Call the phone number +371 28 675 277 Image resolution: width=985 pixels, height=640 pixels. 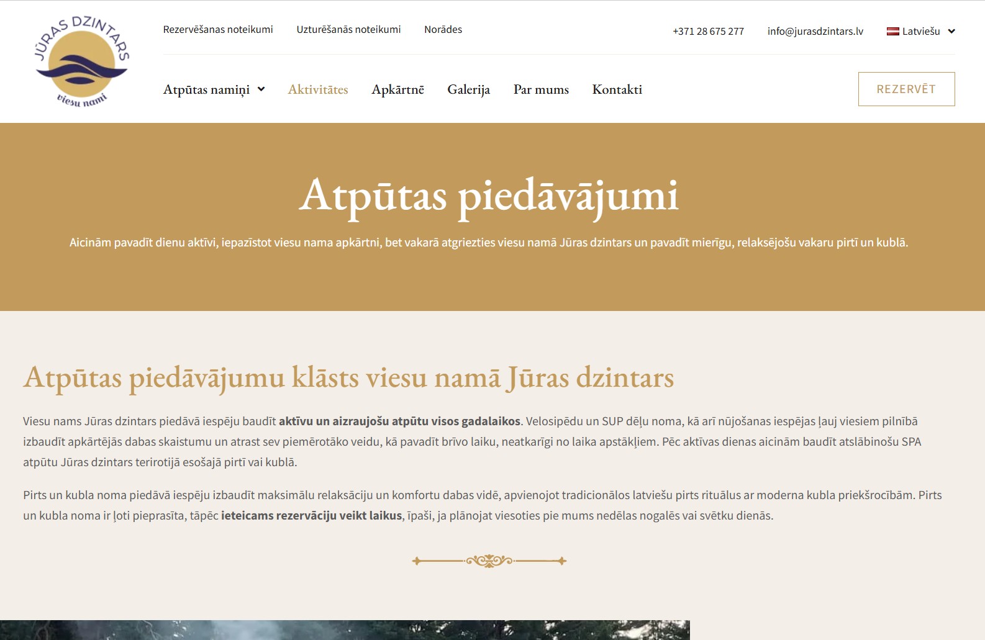click(x=708, y=32)
